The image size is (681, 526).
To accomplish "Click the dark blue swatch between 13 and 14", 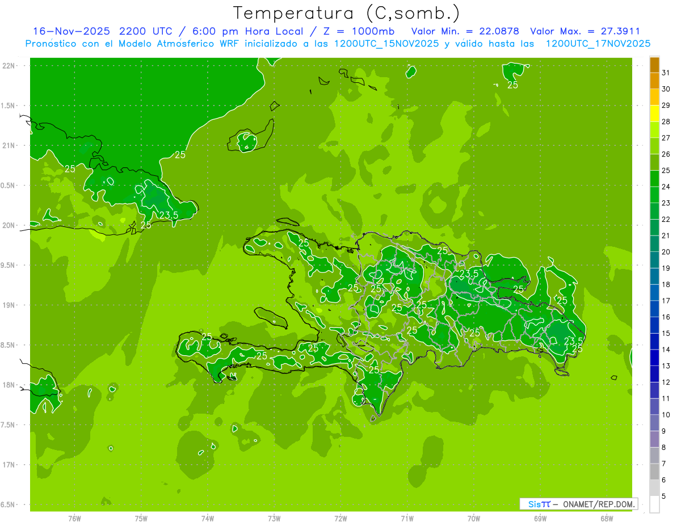I will (x=654, y=358).
